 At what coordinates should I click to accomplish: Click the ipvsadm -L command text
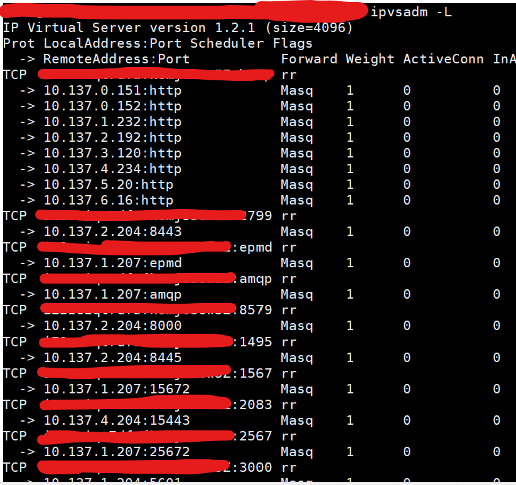(411, 12)
